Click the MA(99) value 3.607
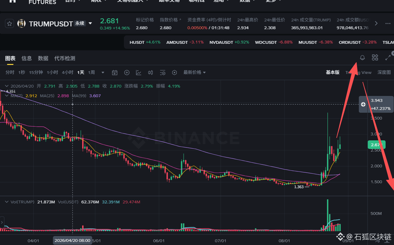 (95, 96)
